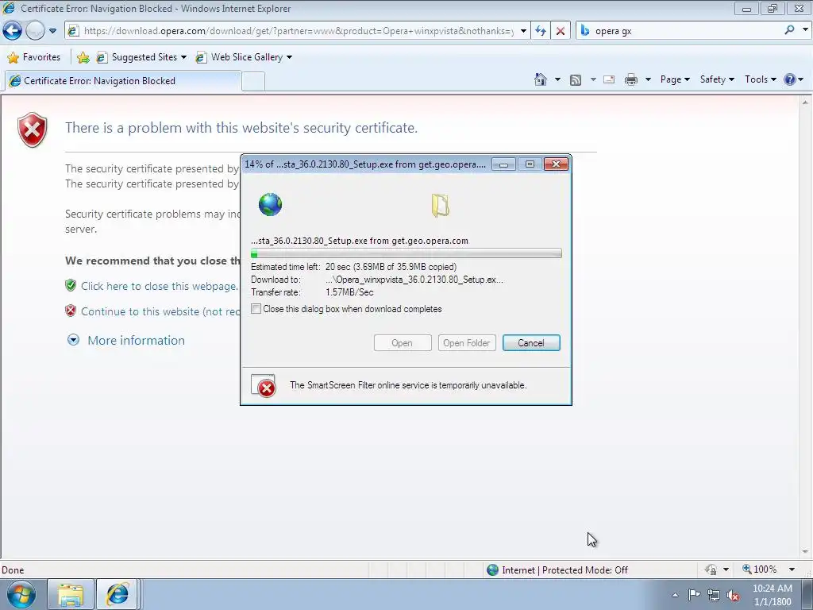Open the Suggested Sites dropdown

[x=141, y=57]
